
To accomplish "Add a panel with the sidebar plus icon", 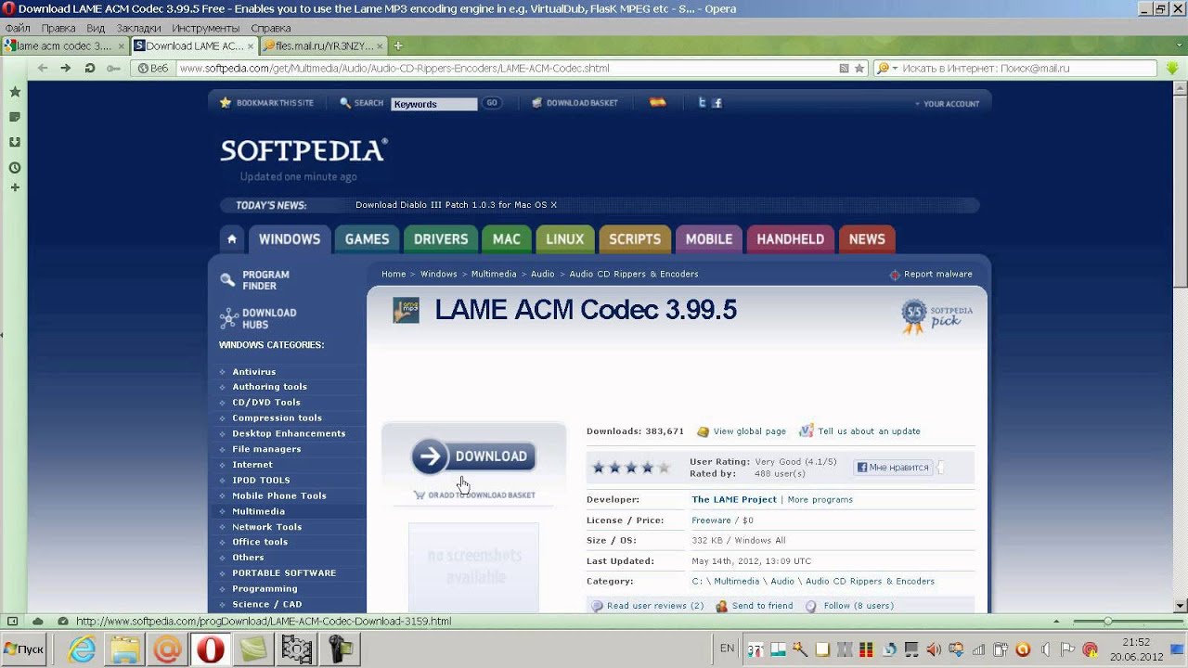I will [15, 187].
